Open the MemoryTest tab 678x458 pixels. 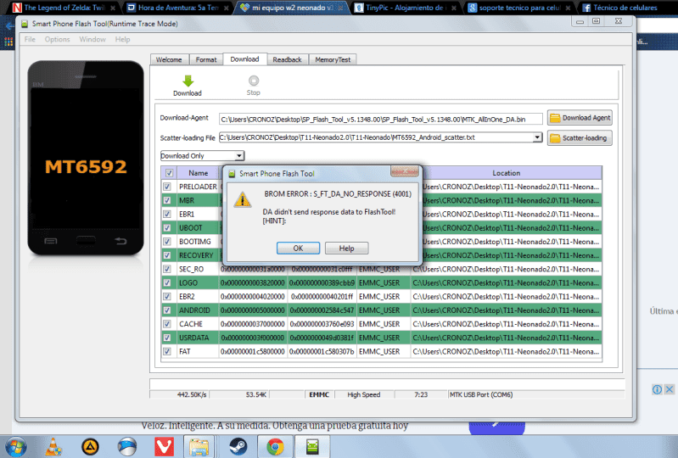point(333,59)
